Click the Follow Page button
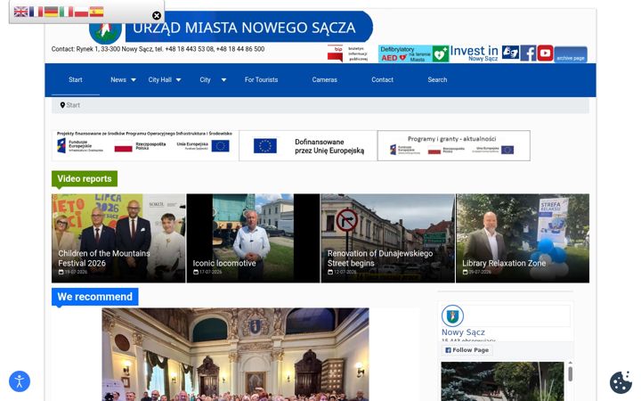Screen dimensions: 641x401 point(467,350)
